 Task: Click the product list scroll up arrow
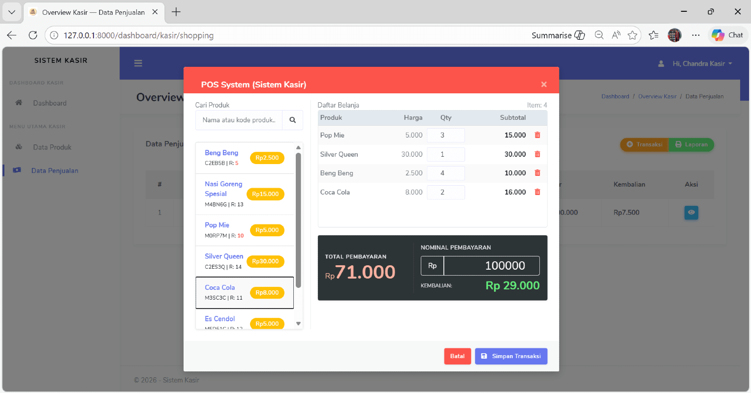click(x=298, y=147)
